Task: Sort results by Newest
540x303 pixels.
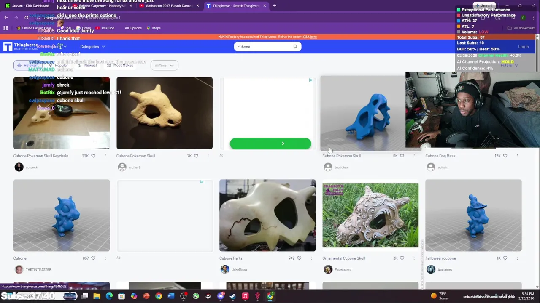Action: [87, 66]
